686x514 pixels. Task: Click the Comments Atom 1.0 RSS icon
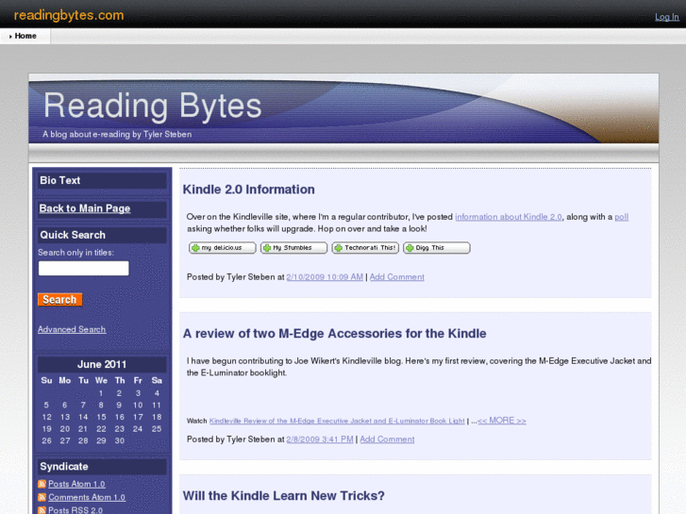pyautogui.click(x=42, y=497)
